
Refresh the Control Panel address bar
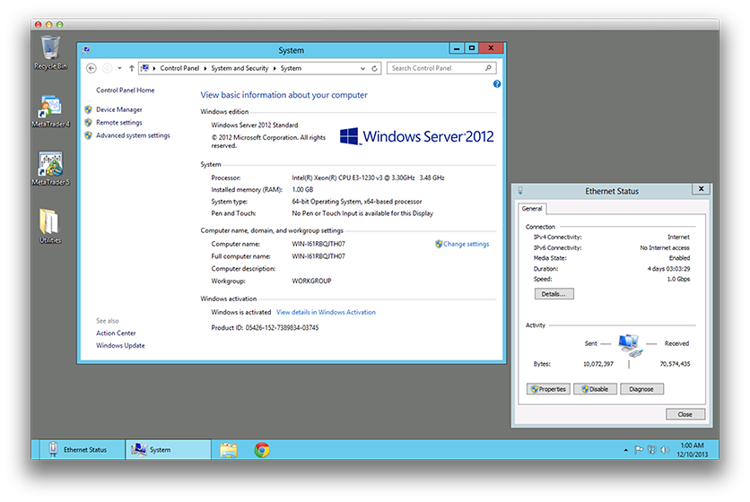click(x=374, y=68)
